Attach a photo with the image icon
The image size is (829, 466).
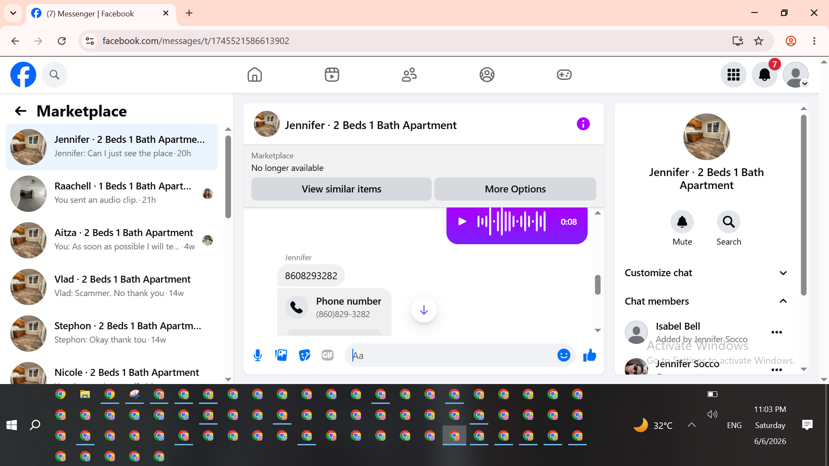pos(281,356)
